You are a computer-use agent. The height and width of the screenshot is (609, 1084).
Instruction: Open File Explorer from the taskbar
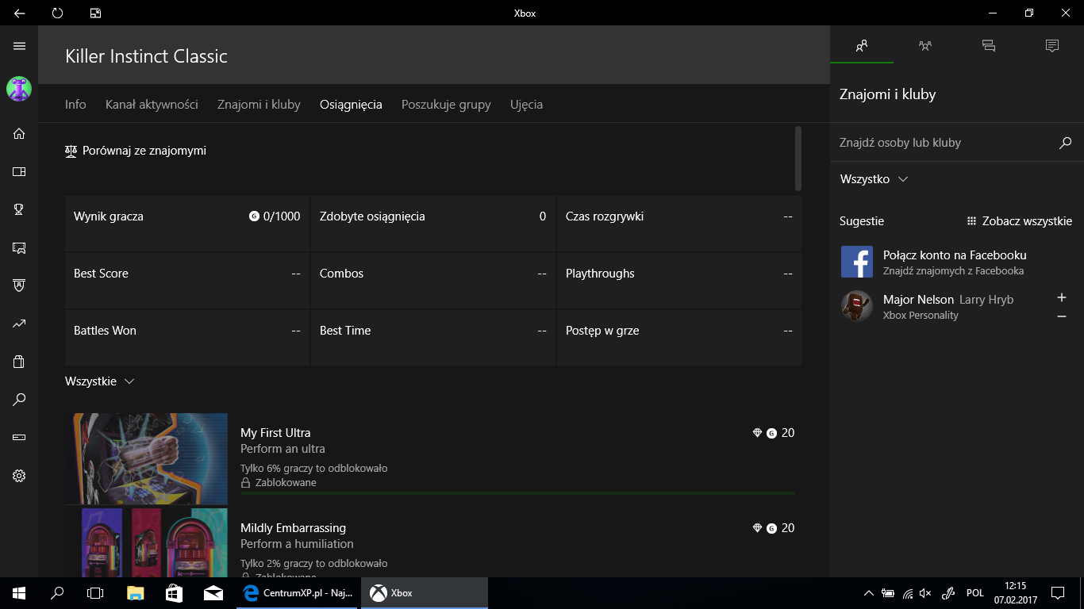(136, 593)
